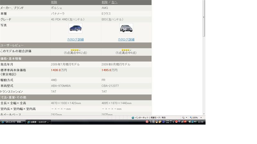Click the red shield tray icon
257x144 pixels.
(147, 122)
